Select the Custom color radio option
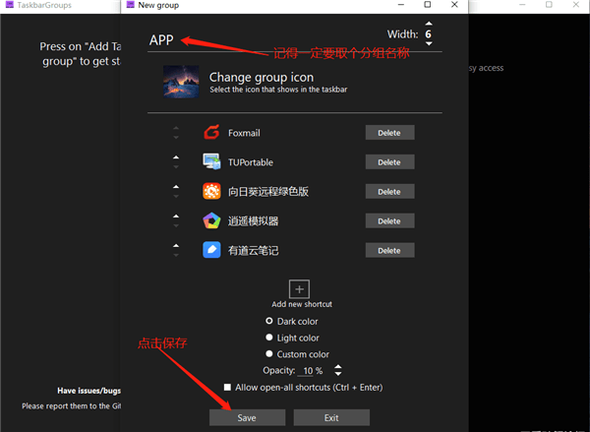Viewport: 590px width, 432px height. [x=269, y=354]
